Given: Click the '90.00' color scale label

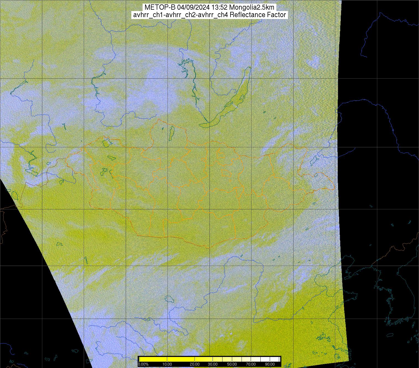Looking at the screenshot, I should pyautogui.click(x=270, y=364).
